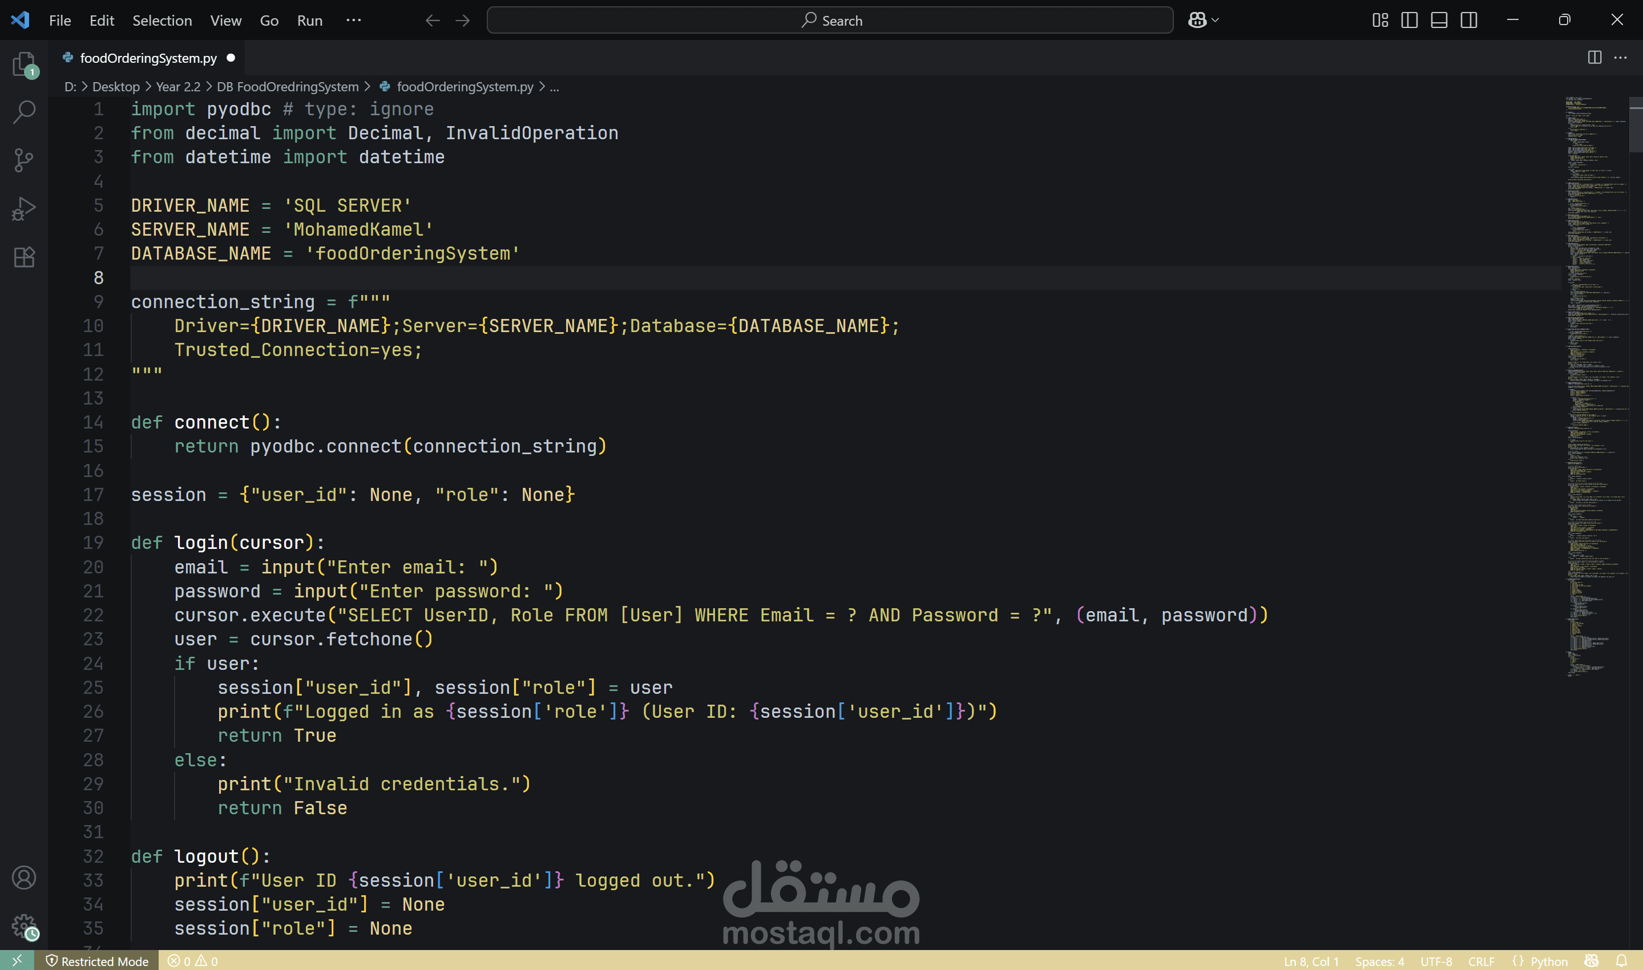1643x970 pixels.
Task: Toggle the bottom panel
Action: (1439, 21)
